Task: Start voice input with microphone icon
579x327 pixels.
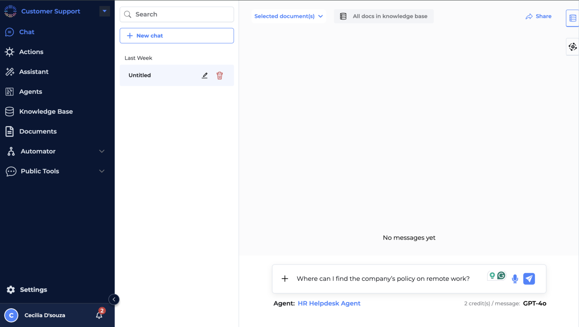Action: point(515,279)
